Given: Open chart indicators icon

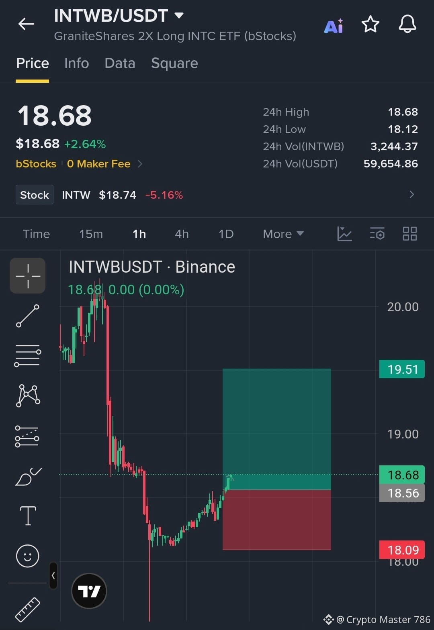Looking at the screenshot, I should 344,234.
